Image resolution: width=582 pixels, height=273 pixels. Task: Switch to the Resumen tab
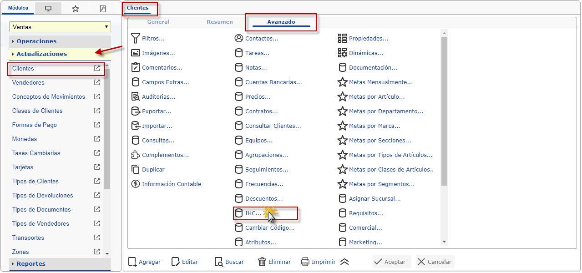click(220, 22)
